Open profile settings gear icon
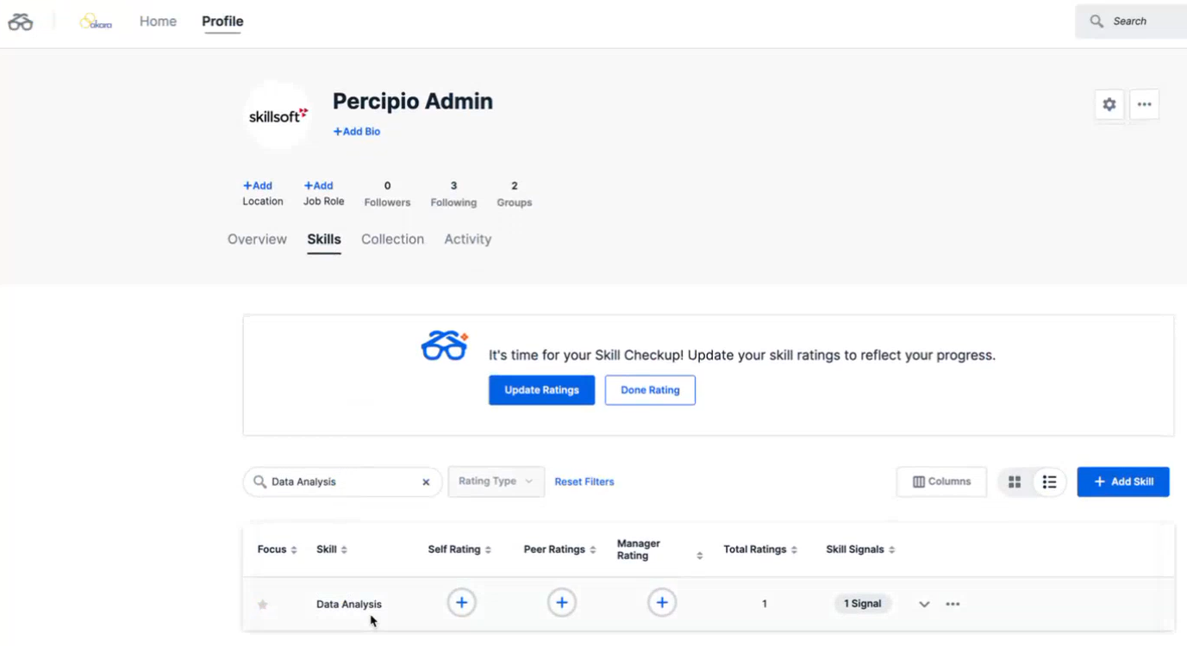Screen dimensions: 1187x646 [1109, 104]
